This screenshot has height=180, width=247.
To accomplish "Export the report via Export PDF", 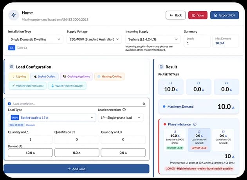I will (x=224, y=15).
